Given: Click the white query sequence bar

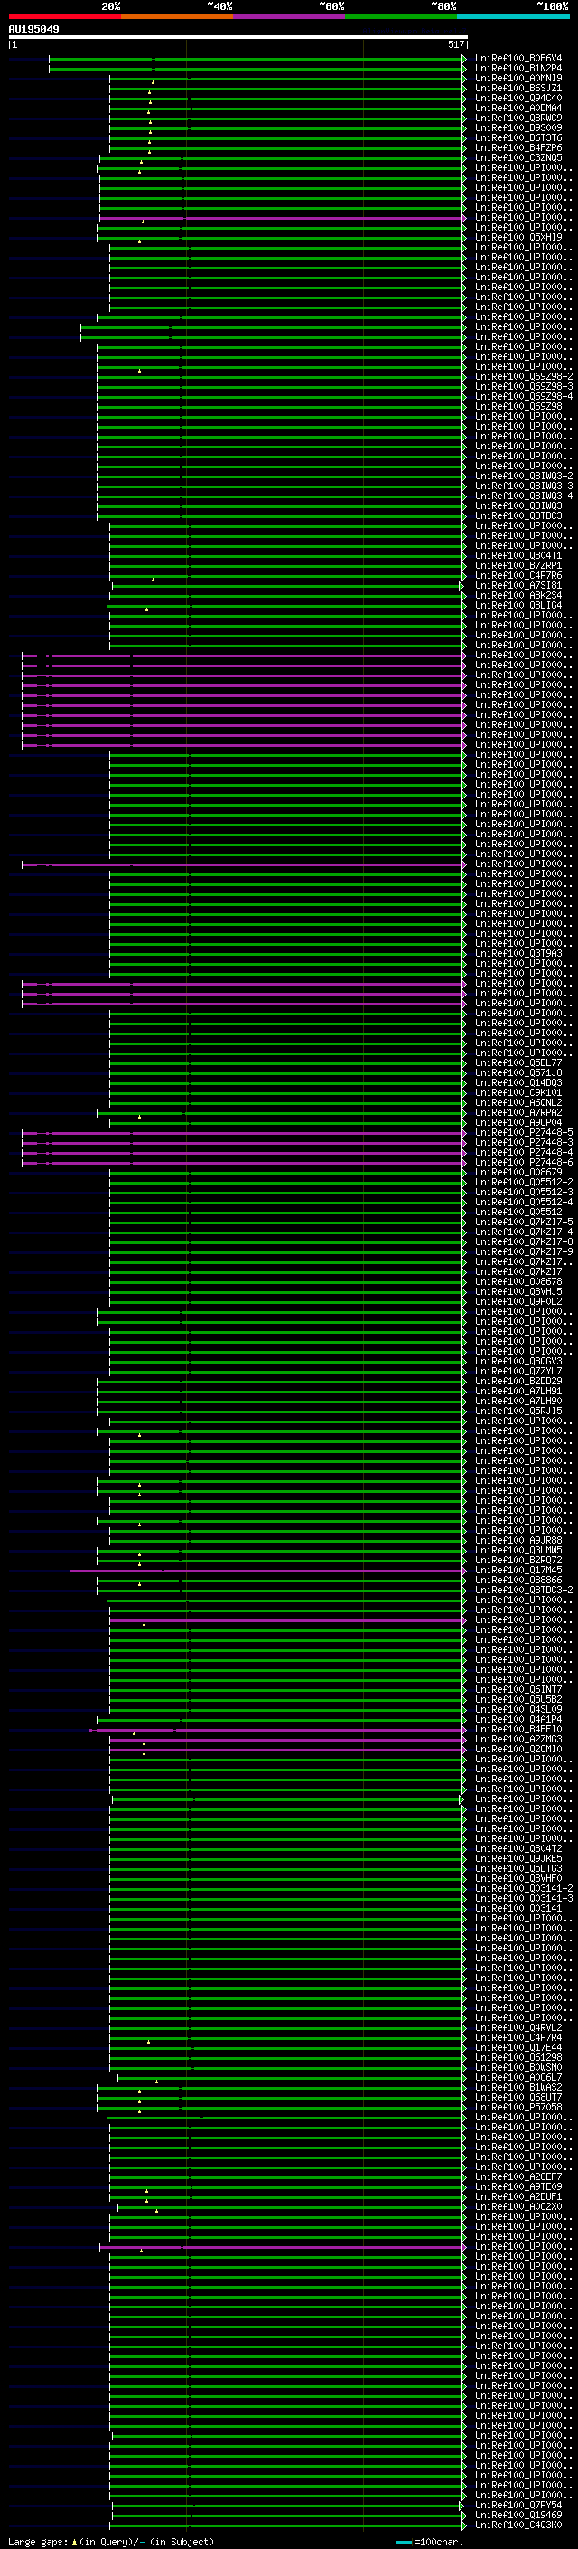Looking at the screenshot, I should 238,36.
